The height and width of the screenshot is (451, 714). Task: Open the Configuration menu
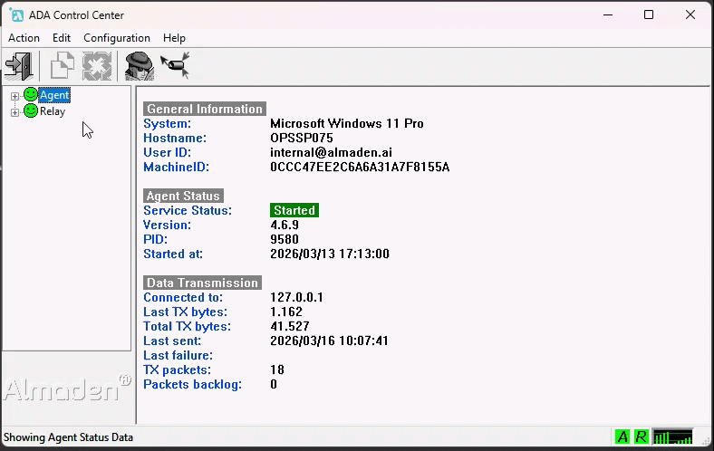coord(117,38)
